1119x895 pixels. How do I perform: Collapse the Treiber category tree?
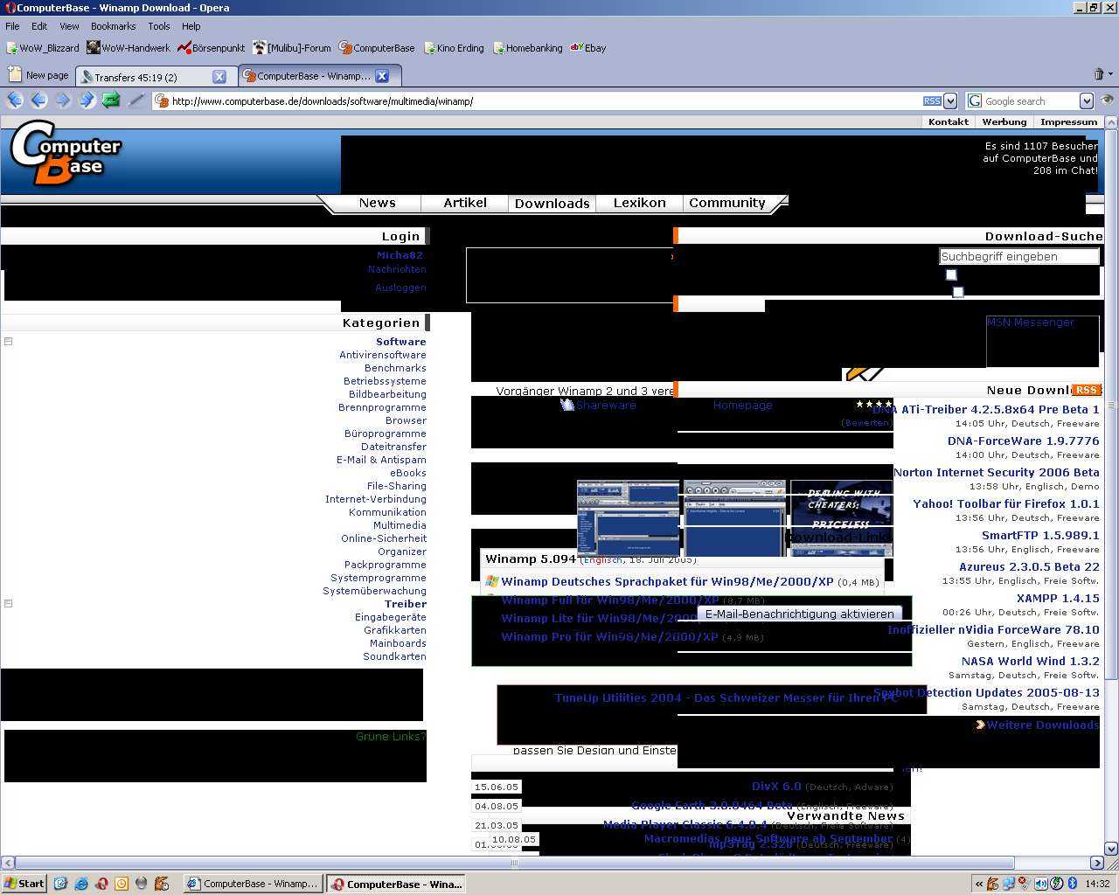[x=8, y=604]
